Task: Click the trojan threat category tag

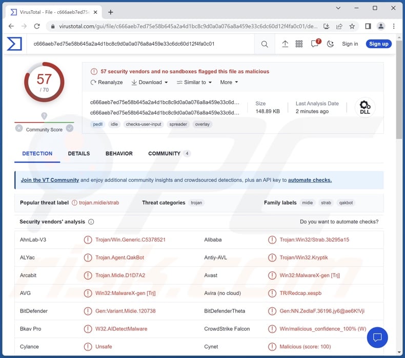Action: coord(196,203)
